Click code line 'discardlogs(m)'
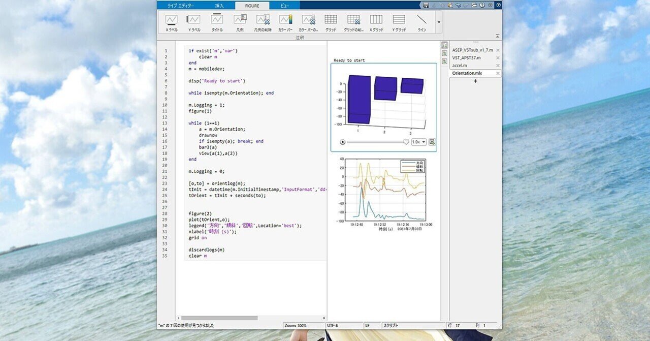 click(207, 250)
